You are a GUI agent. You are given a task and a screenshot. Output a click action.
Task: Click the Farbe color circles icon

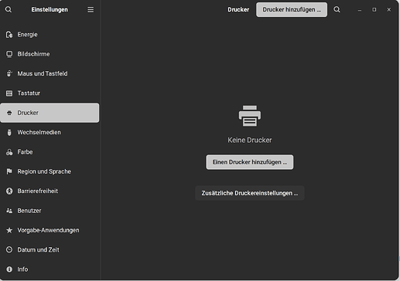[9, 152]
